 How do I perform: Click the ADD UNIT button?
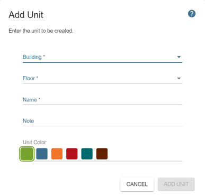[176, 184]
